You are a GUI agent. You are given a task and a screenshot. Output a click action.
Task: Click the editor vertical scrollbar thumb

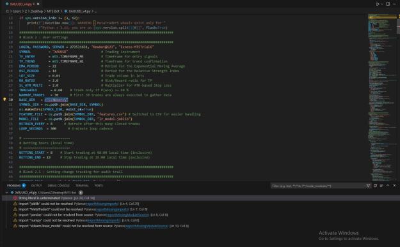pos(398,26)
